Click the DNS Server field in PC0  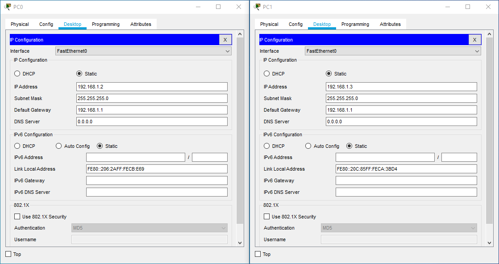click(x=152, y=122)
